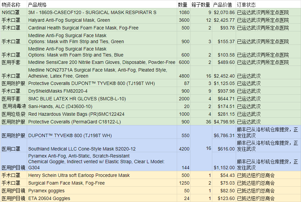301x202 pixels.
Task: Select the $2,070.86 value cell
Action: [224, 12]
